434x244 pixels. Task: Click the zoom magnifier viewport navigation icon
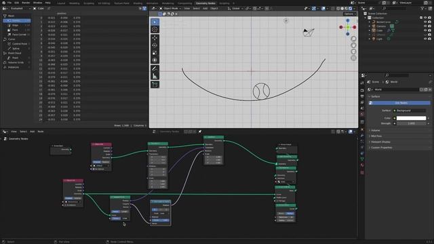pos(353,39)
